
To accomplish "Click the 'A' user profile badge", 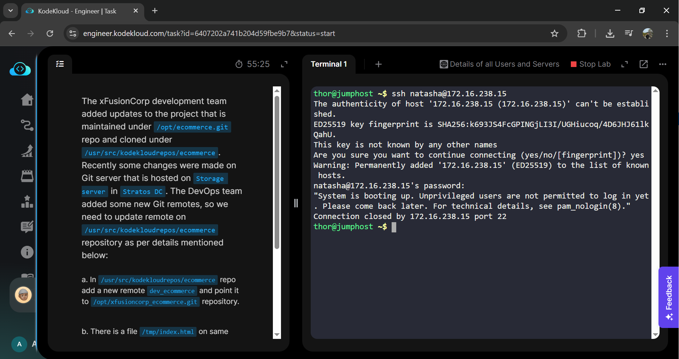I will point(19,344).
